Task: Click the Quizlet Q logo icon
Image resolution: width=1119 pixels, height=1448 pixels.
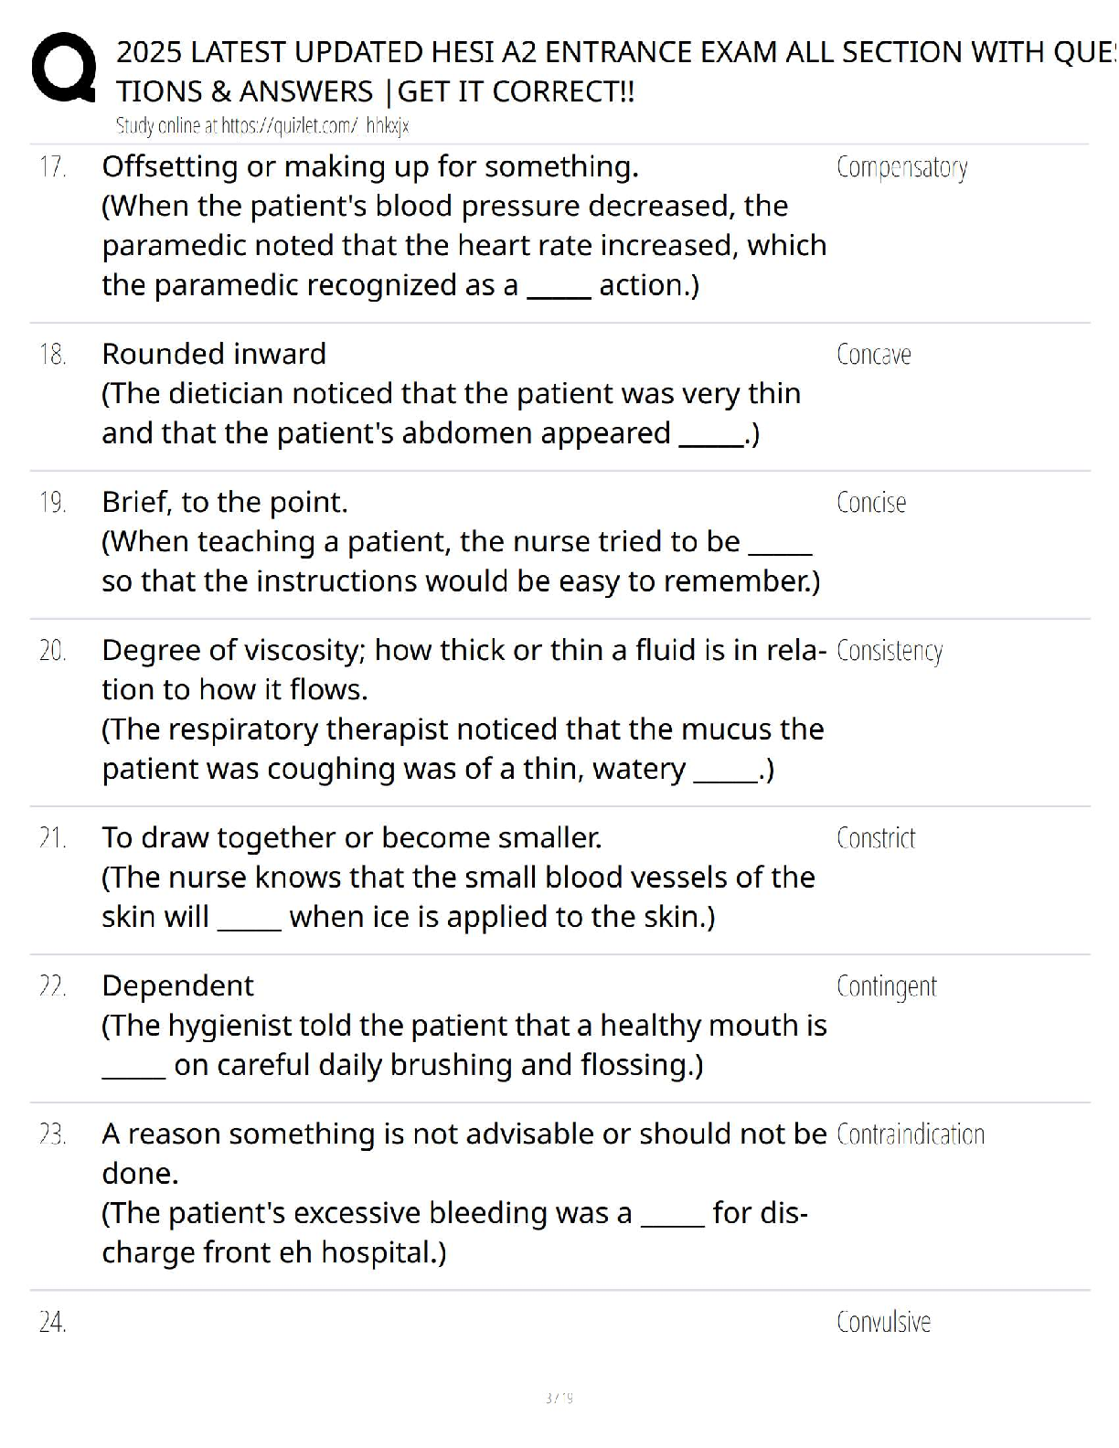Action: 63,68
